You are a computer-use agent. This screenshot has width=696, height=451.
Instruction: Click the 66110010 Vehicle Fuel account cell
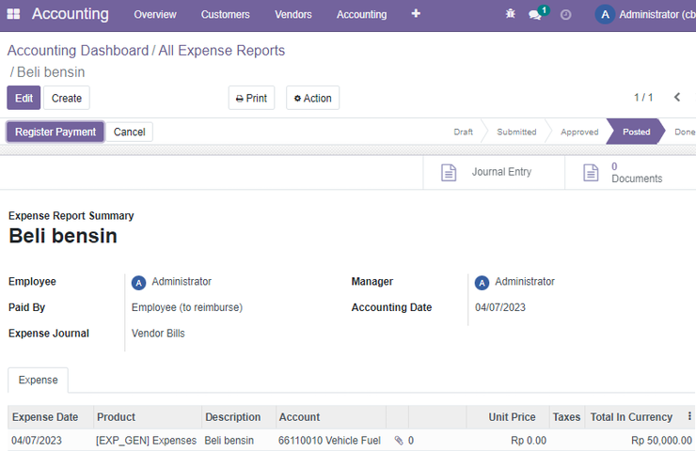point(329,441)
